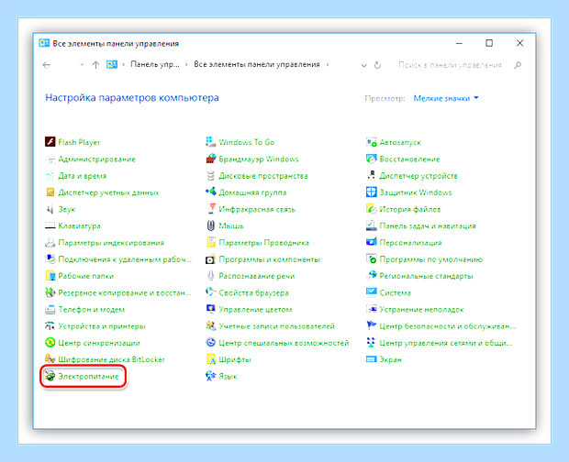This screenshot has height=462, width=569.
Task: Click the Автозапуск icon
Action: tap(372, 142)
